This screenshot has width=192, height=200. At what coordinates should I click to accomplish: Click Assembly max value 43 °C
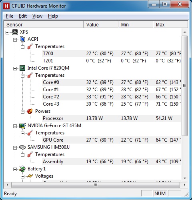tap(168, 162)
